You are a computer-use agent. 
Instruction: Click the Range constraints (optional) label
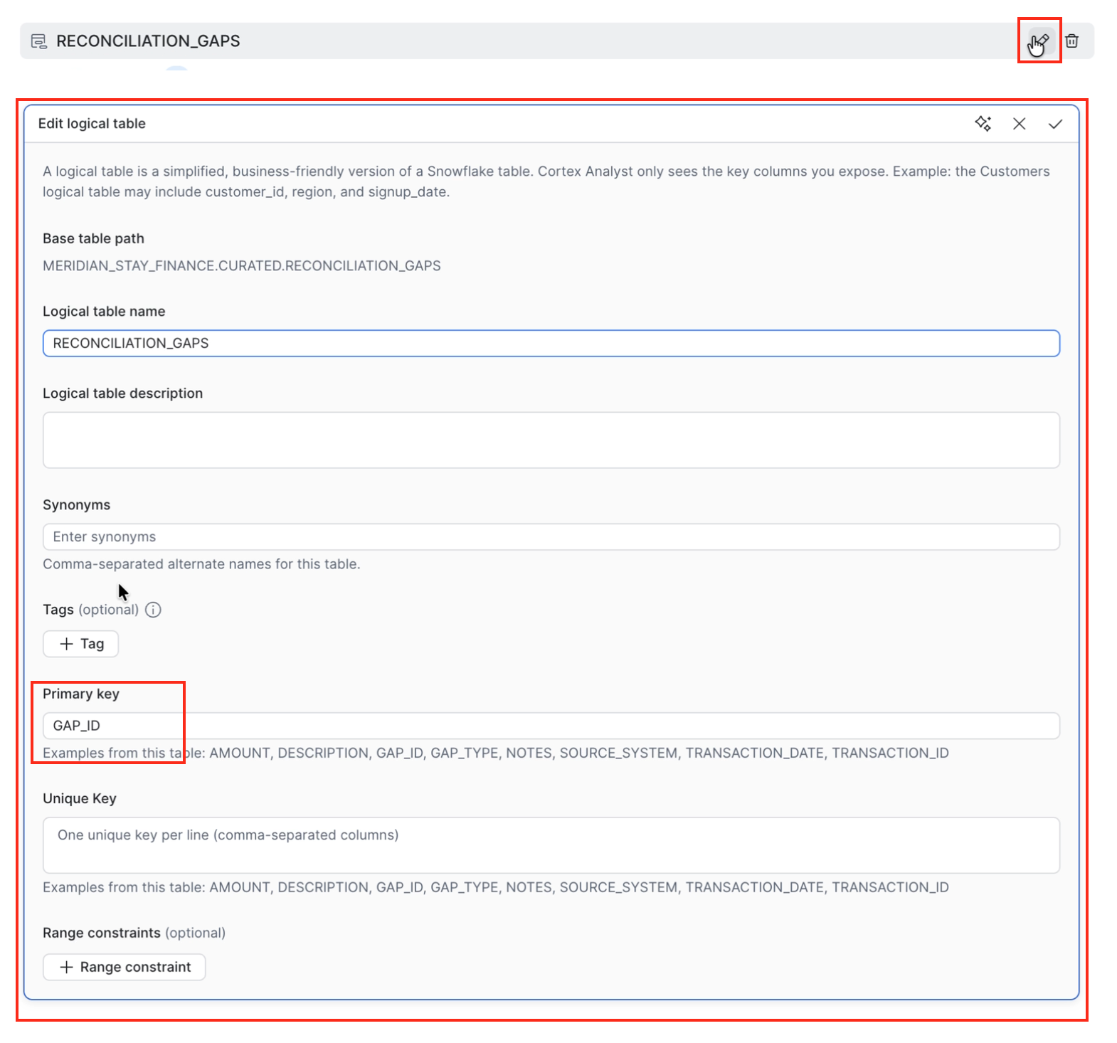point(134,933)
